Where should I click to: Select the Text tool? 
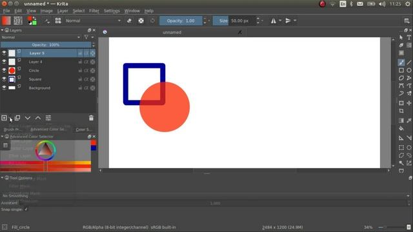tap(409, 37)
